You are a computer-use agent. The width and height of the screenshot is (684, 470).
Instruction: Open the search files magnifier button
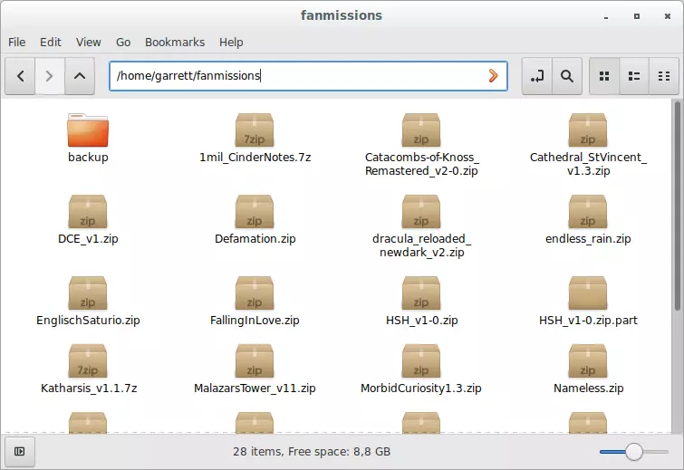[x=567, y=76]
